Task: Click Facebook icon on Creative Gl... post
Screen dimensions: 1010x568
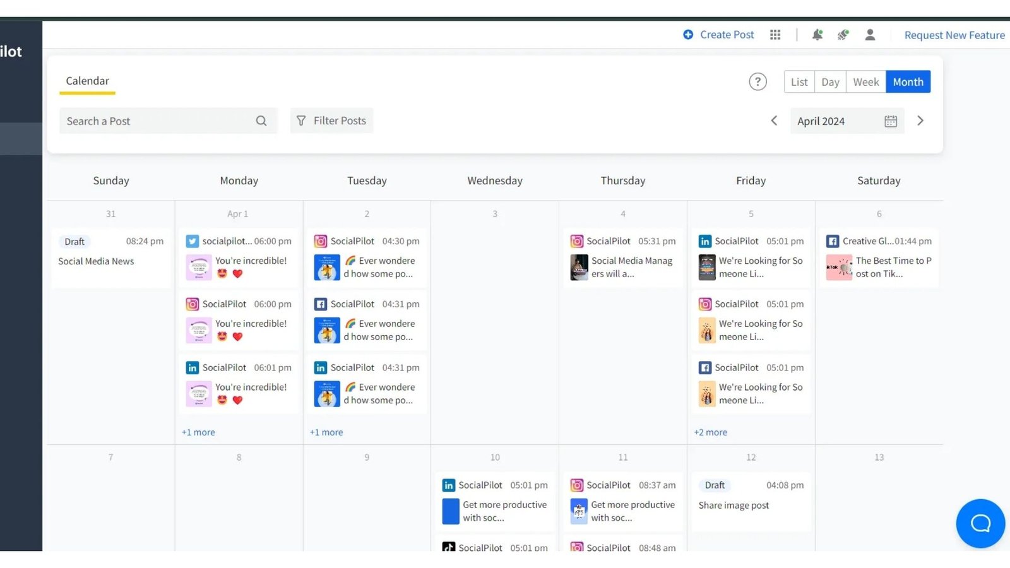Action: pyautogui.click(x=833, y=241)
